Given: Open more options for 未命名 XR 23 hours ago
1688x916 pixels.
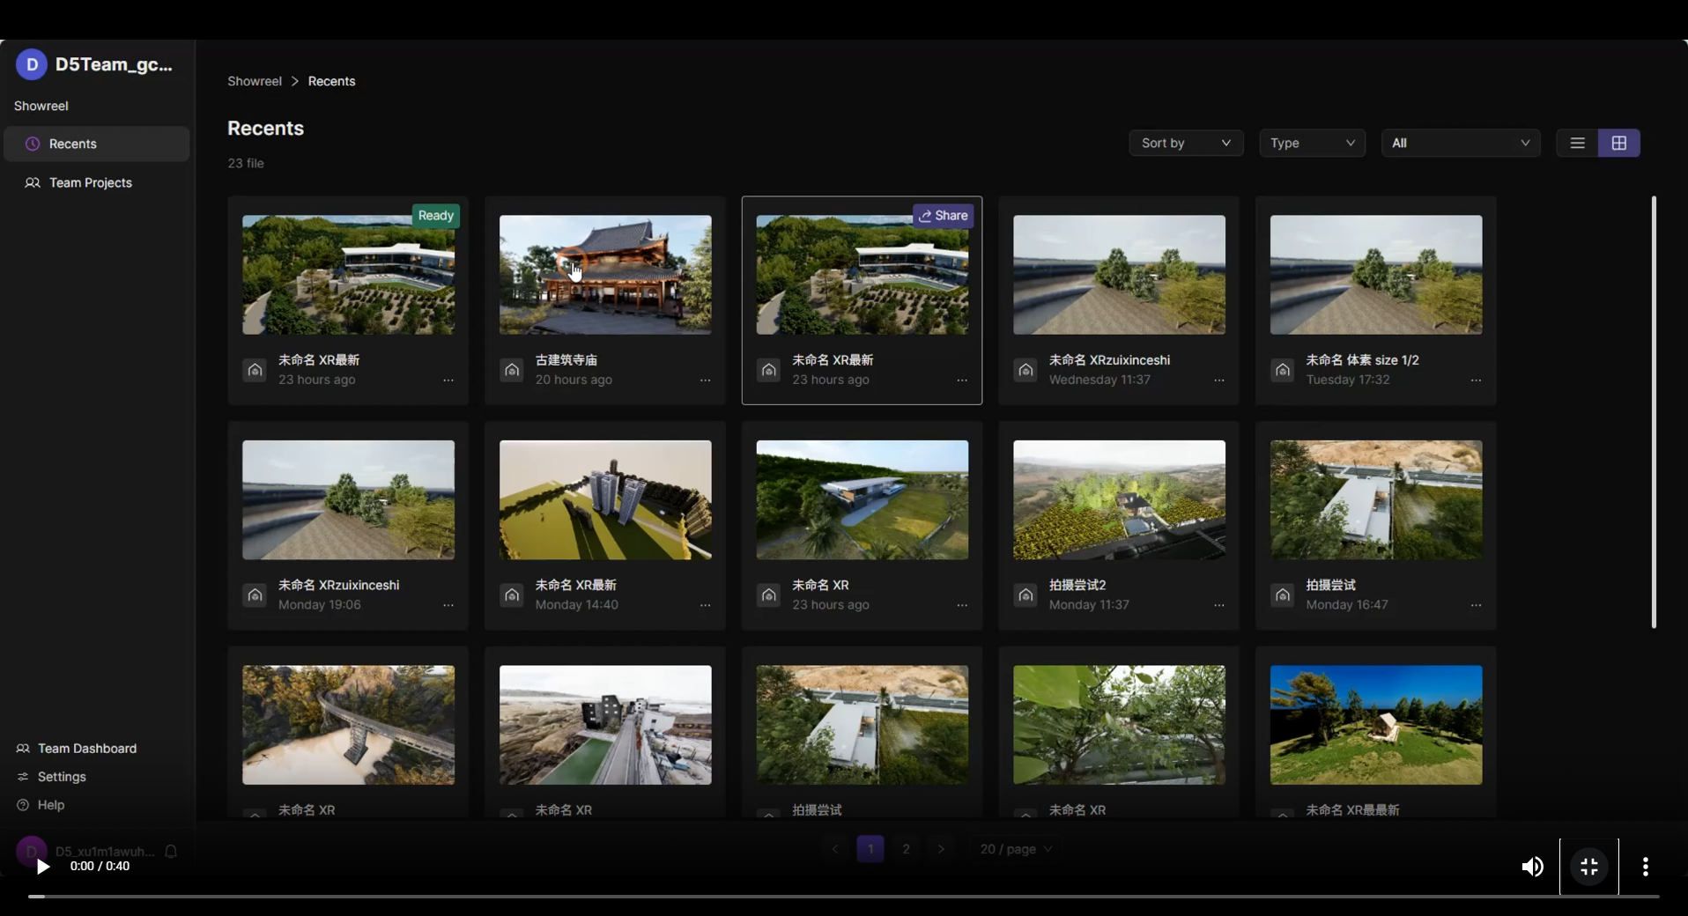Looking at the screenshot, I should 962,605.
